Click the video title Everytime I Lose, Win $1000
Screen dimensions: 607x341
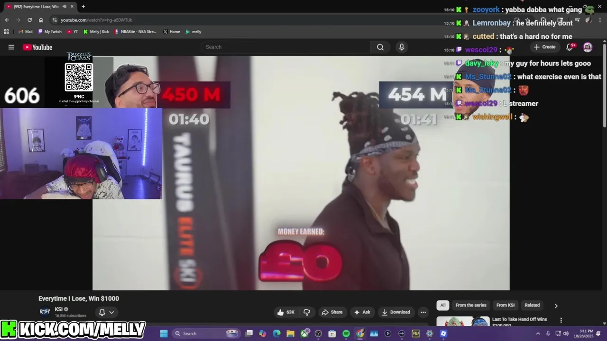pyautogui.click(x=79, y=298)
